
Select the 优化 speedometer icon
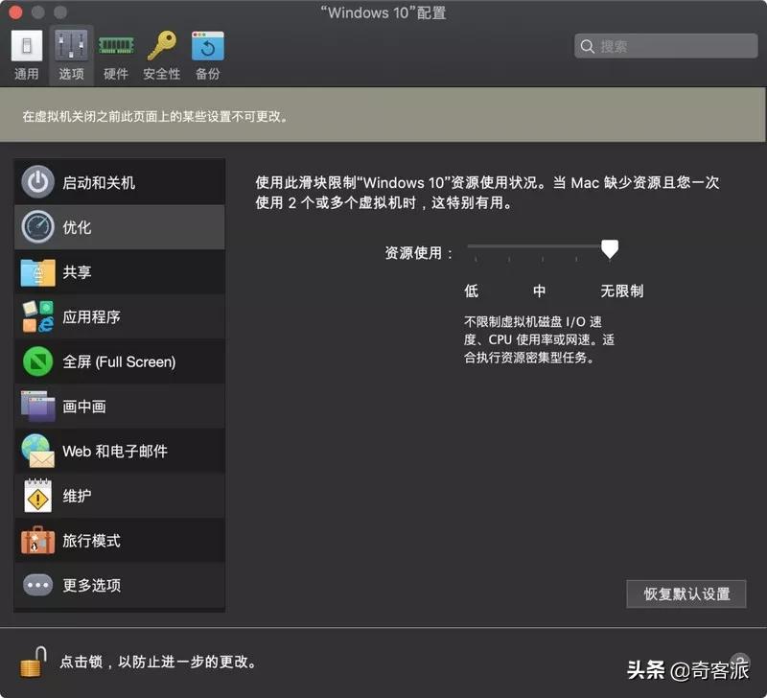tap(38, 227)
